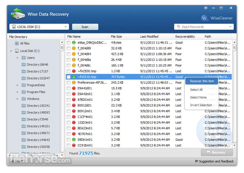The image size is (244, 173).
Task: Click the Program Files folder icon
Action: (x=24, y=92)
